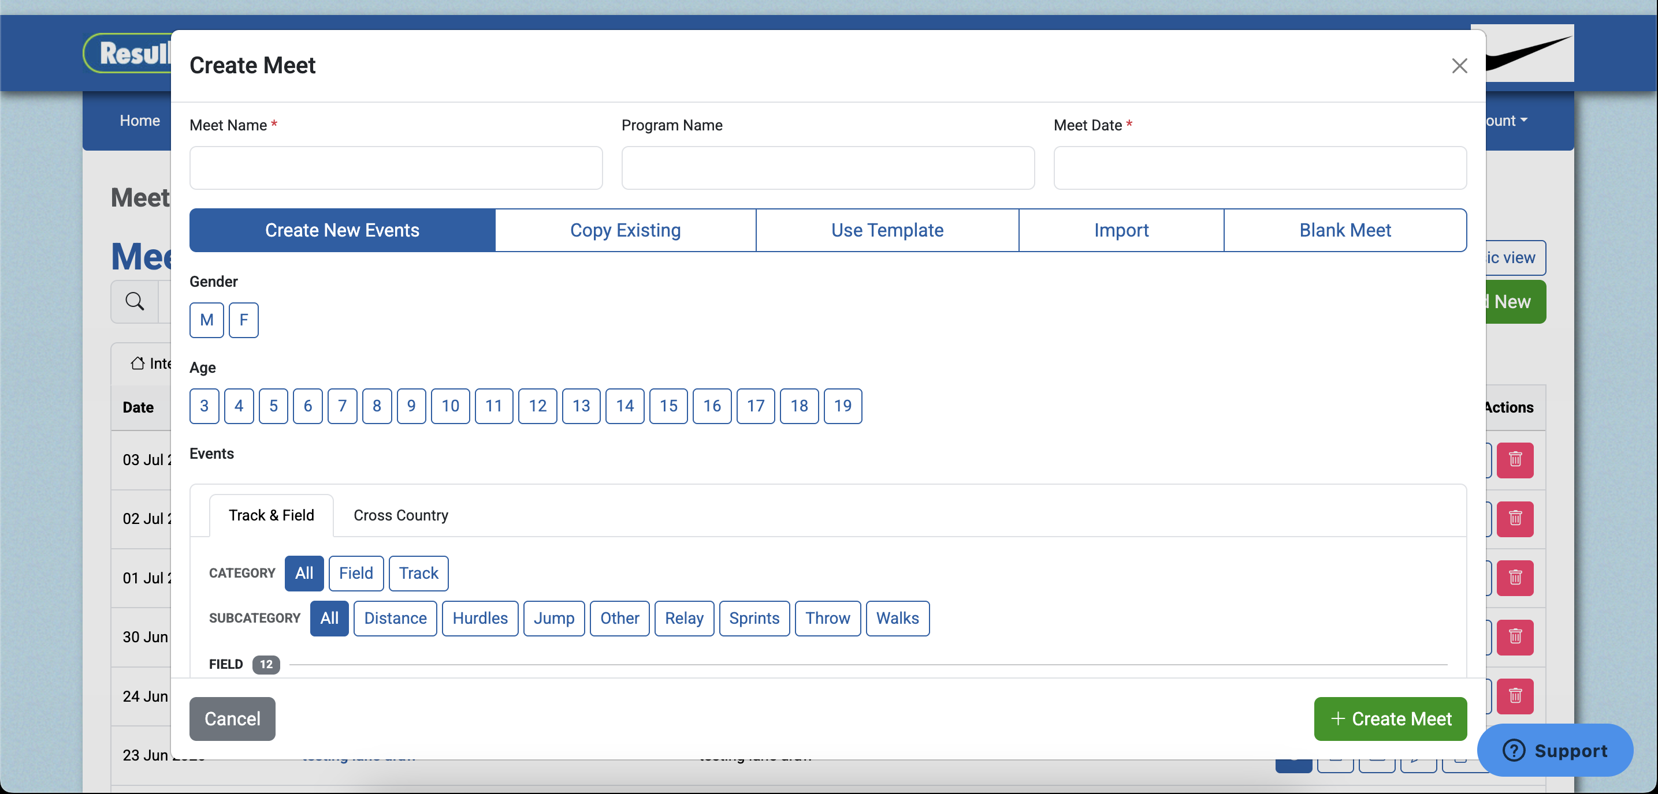This screenshot has width=1658, height=794.
Task: Switch to Use Template tab
Action: tap(887, 230)
